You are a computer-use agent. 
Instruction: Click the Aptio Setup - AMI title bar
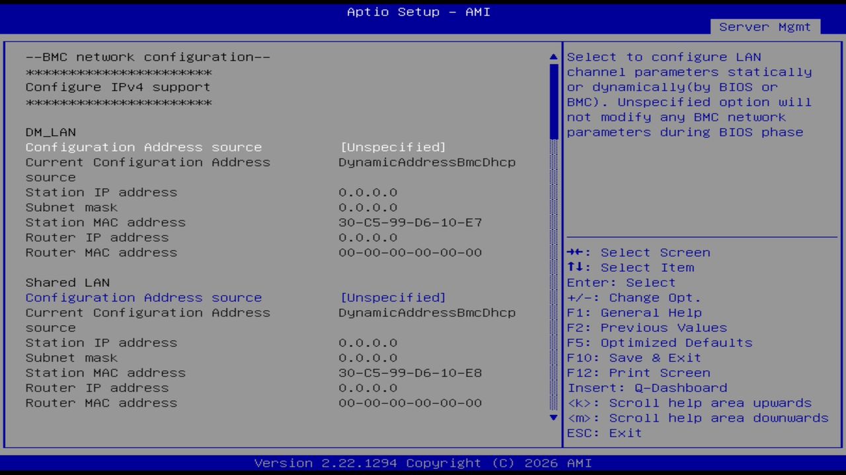[x=418, y=12]
